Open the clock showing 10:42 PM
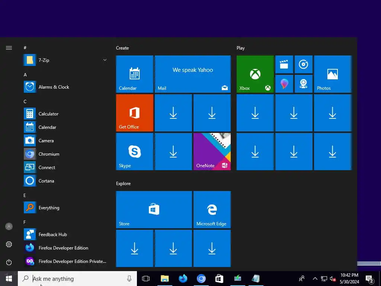Image resolution: width=381 pixels, height=286 pixels. click(x=349, y=279)
